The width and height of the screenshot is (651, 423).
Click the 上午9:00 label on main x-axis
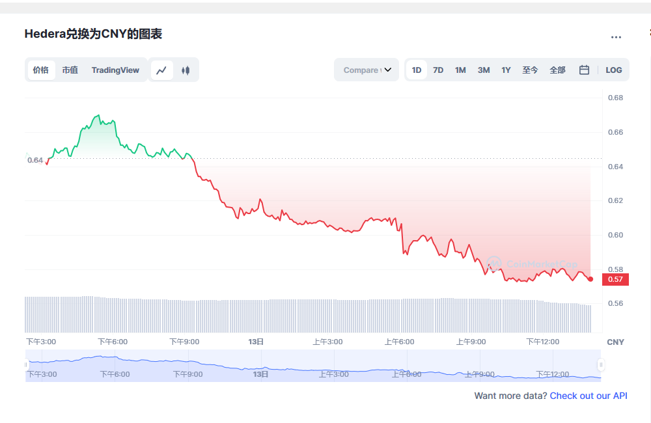(x=471, y=342)
